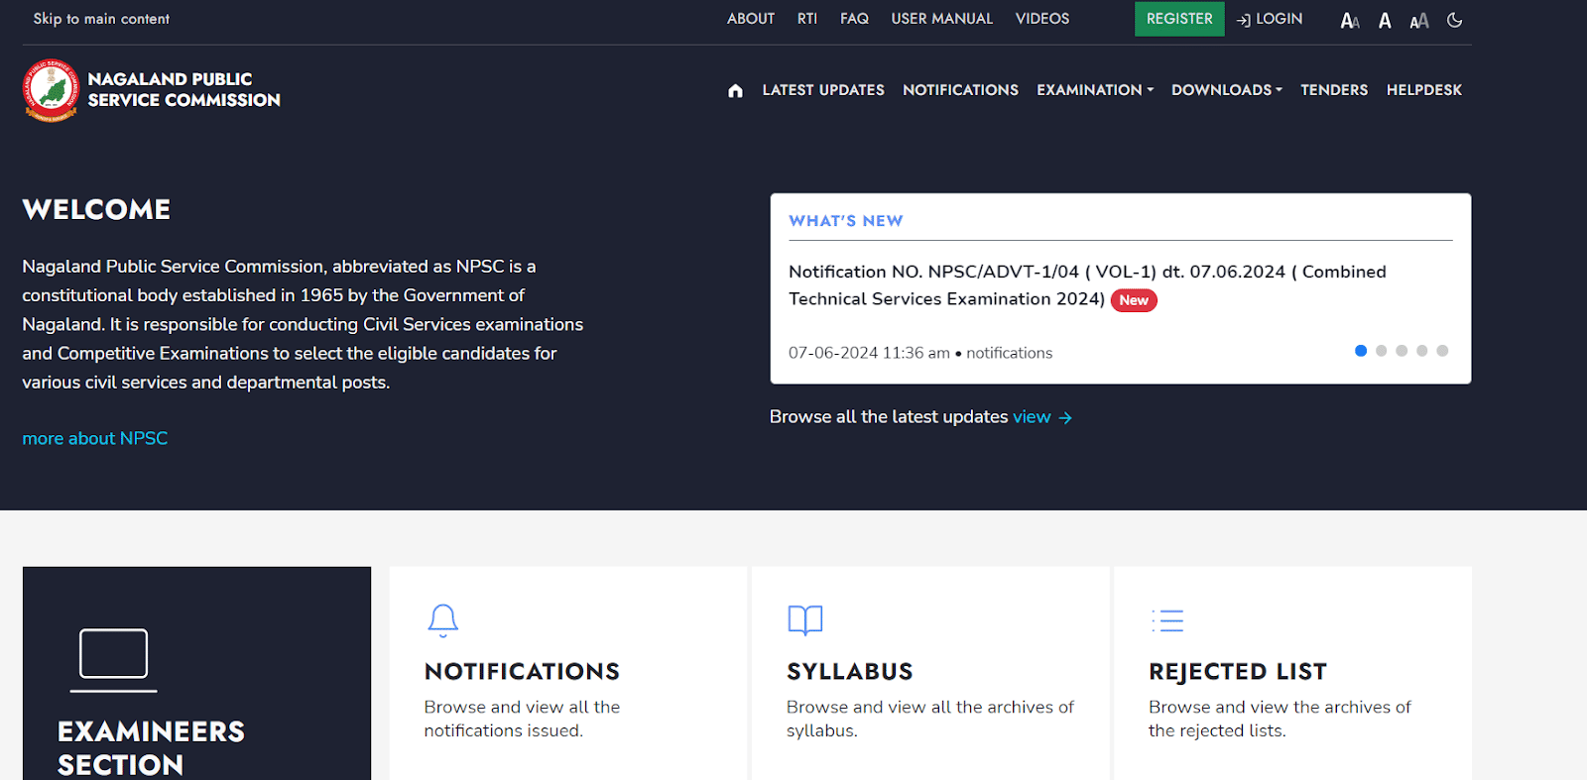Click Login with arrow icon

1270,19
